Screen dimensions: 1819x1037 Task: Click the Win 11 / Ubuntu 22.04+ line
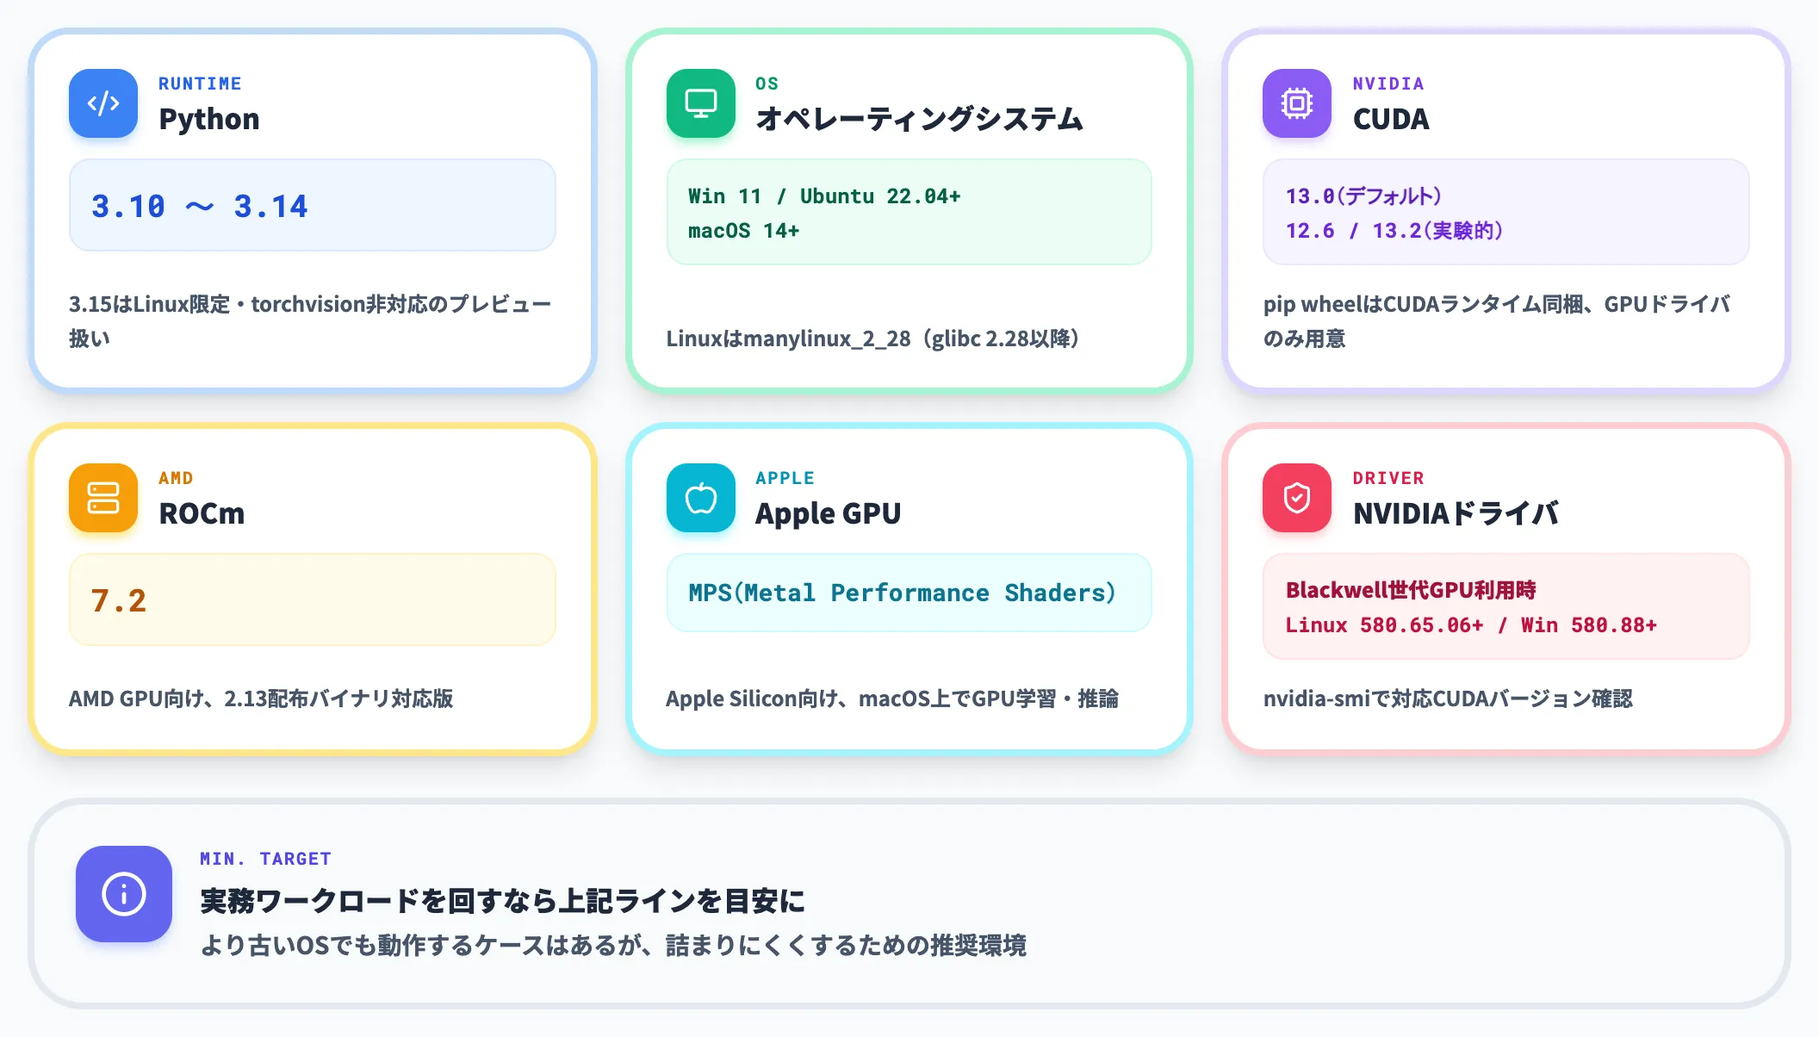click(x=824, y=196)
